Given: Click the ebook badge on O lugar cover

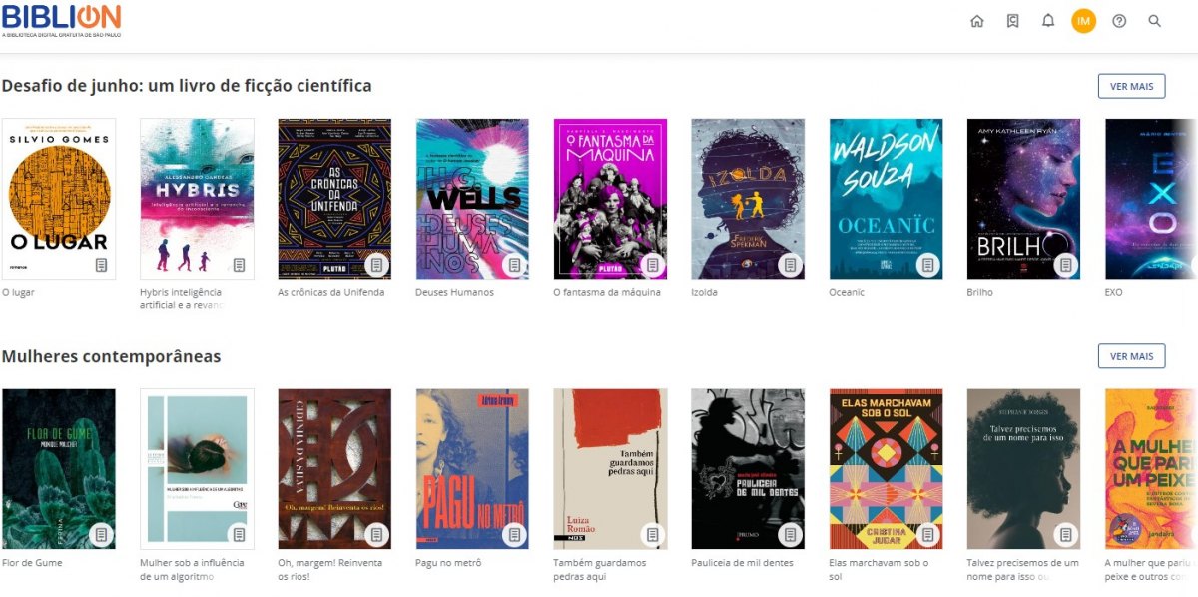Looking at the screenshot, I should pos(101,265).
